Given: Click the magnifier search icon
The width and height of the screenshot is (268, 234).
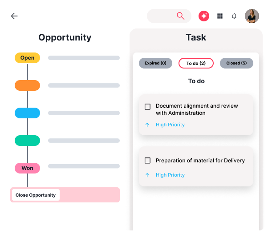Looking at the screenshot, I should [180, 16].
